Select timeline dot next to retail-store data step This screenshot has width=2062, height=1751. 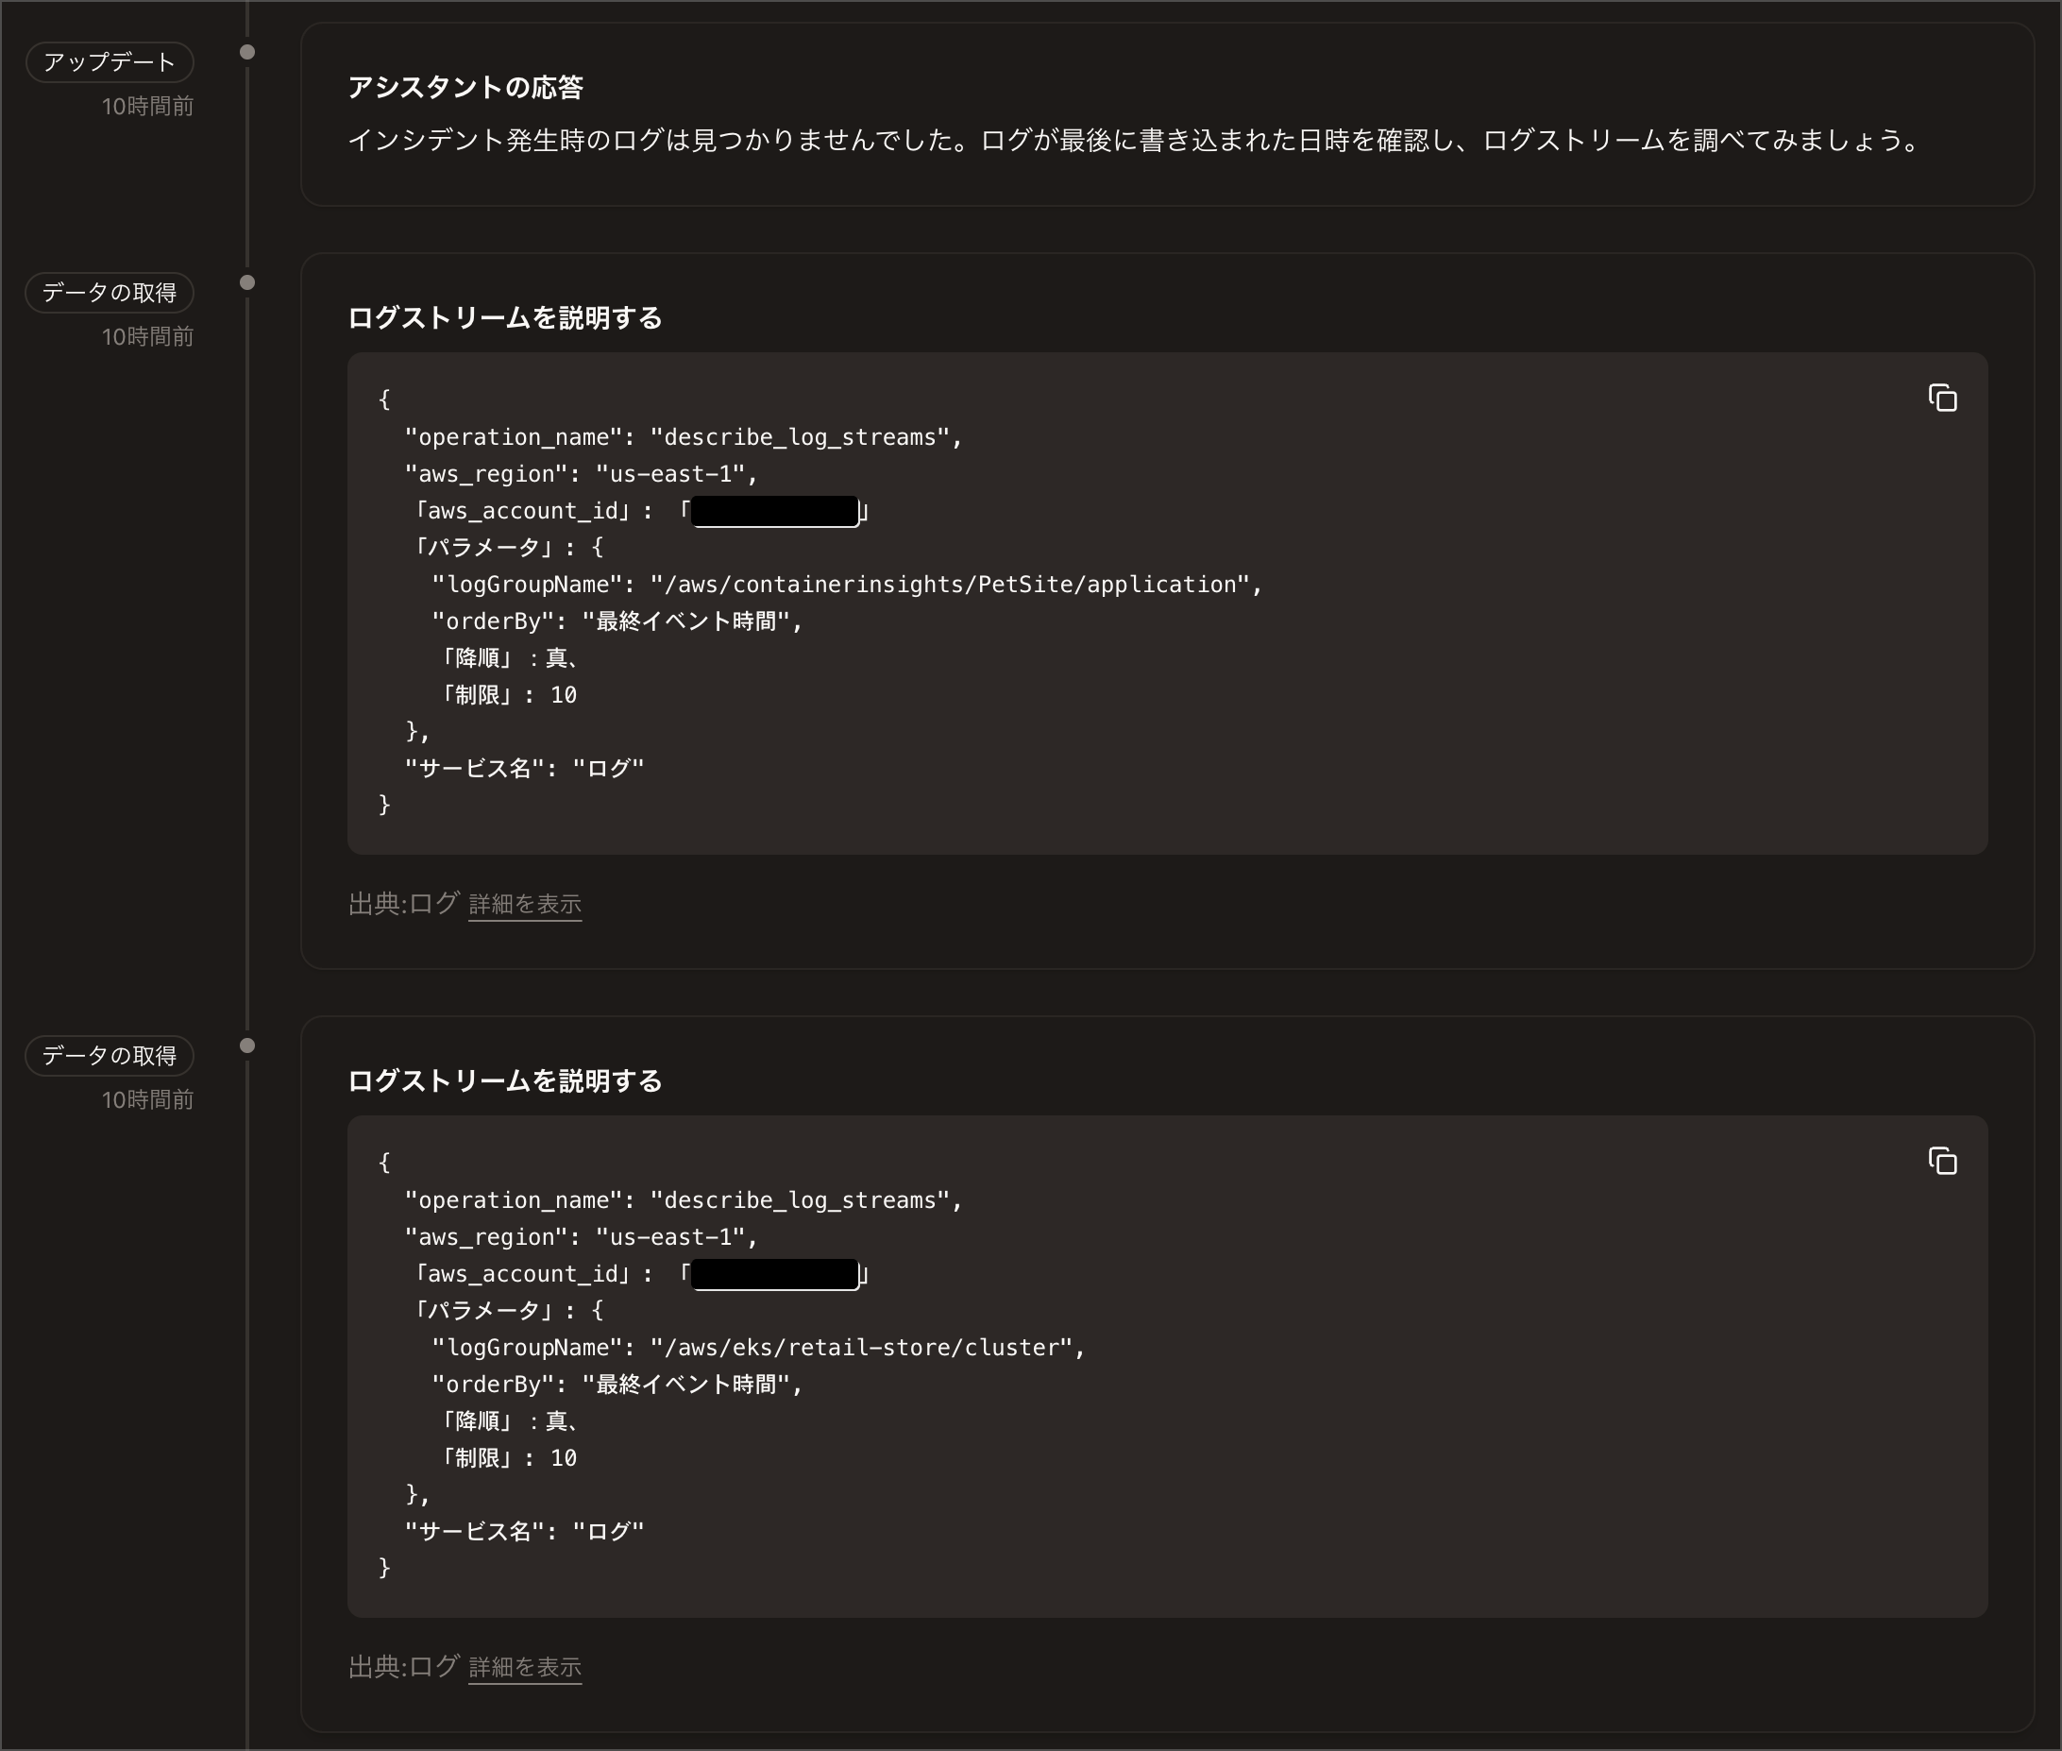point(247,1045)
